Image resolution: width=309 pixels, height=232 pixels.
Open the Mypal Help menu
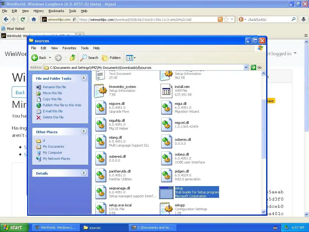(x=84, y=11)
